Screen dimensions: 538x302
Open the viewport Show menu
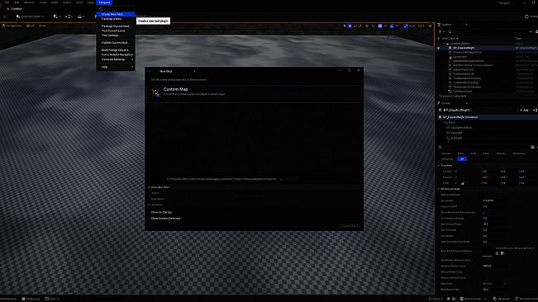click(x=42, y=26)
